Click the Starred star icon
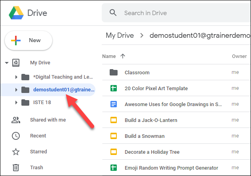Viewport: 251px width, 176px height. coord(16,152)
